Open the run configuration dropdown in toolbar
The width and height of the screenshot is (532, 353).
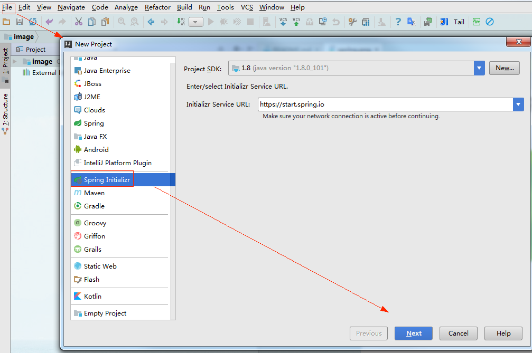tap(196, 22)
